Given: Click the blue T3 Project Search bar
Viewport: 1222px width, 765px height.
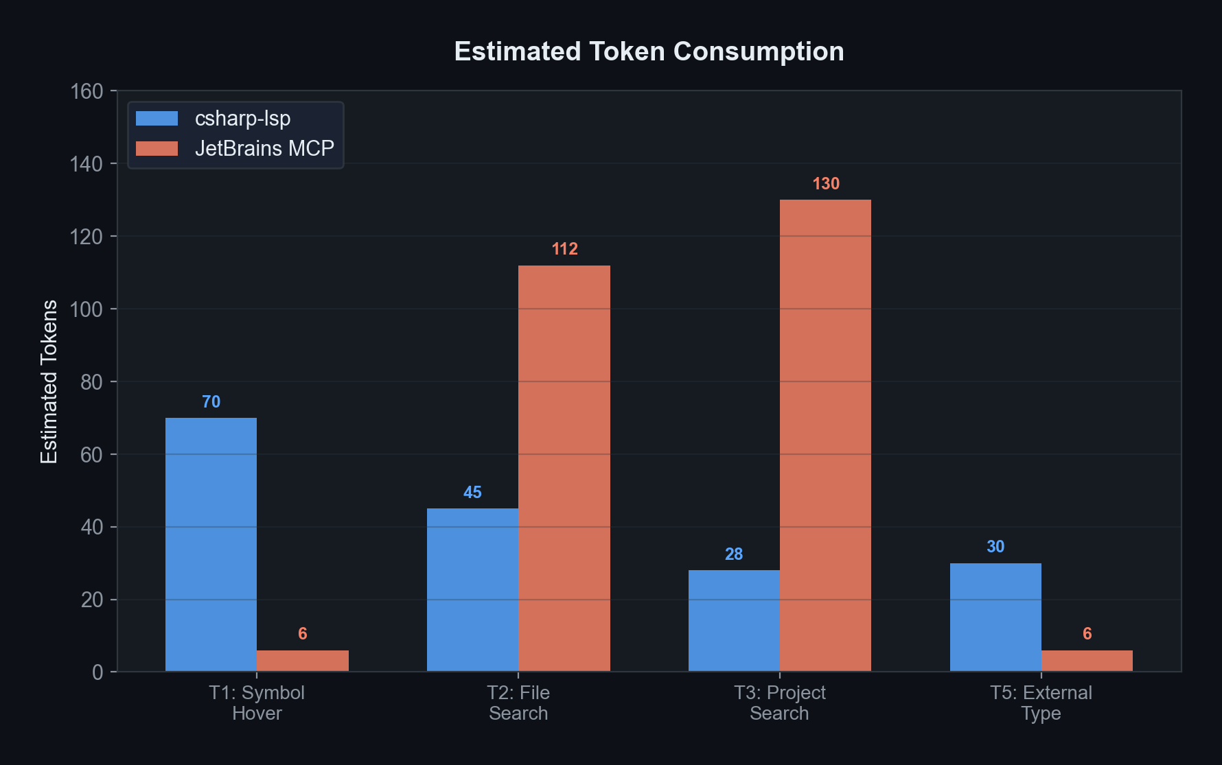Looking at the screenshot, I should point(734,620).
